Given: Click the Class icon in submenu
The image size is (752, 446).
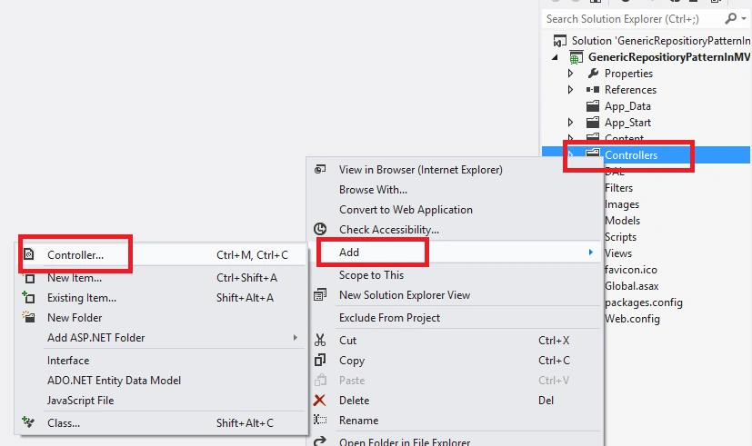Looking at the screenshot, I should point(28,422).
